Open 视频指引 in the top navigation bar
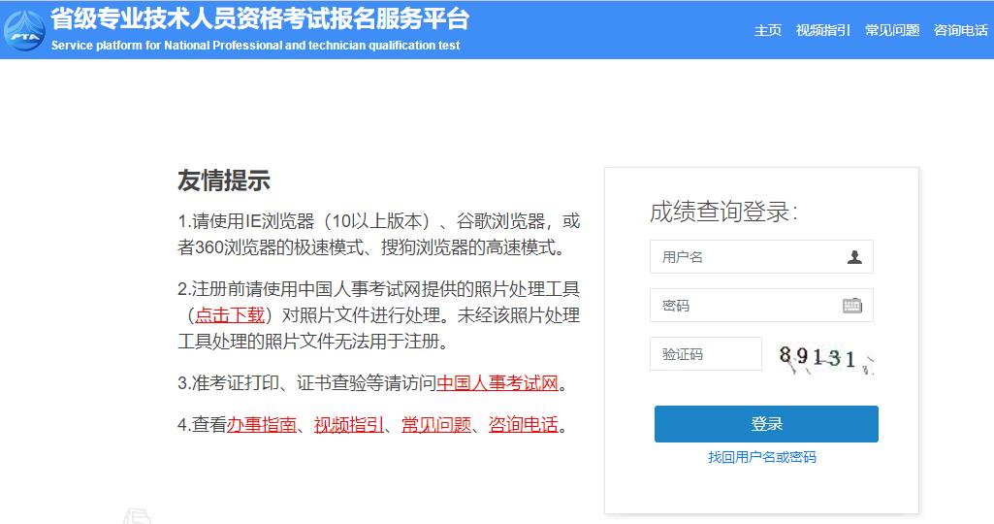The height and width of the screenshot is (524, 994). (x=822, y=30)
